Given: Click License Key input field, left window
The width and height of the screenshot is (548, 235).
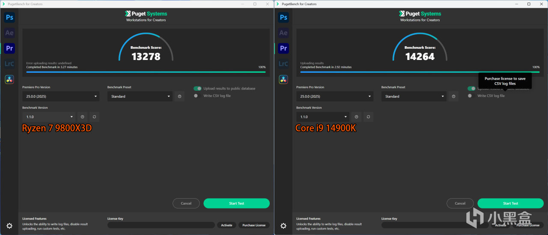Looking at the screenshot, I should click(161, 225).
